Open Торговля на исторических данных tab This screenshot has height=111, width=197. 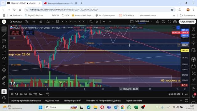pos(103,101)
